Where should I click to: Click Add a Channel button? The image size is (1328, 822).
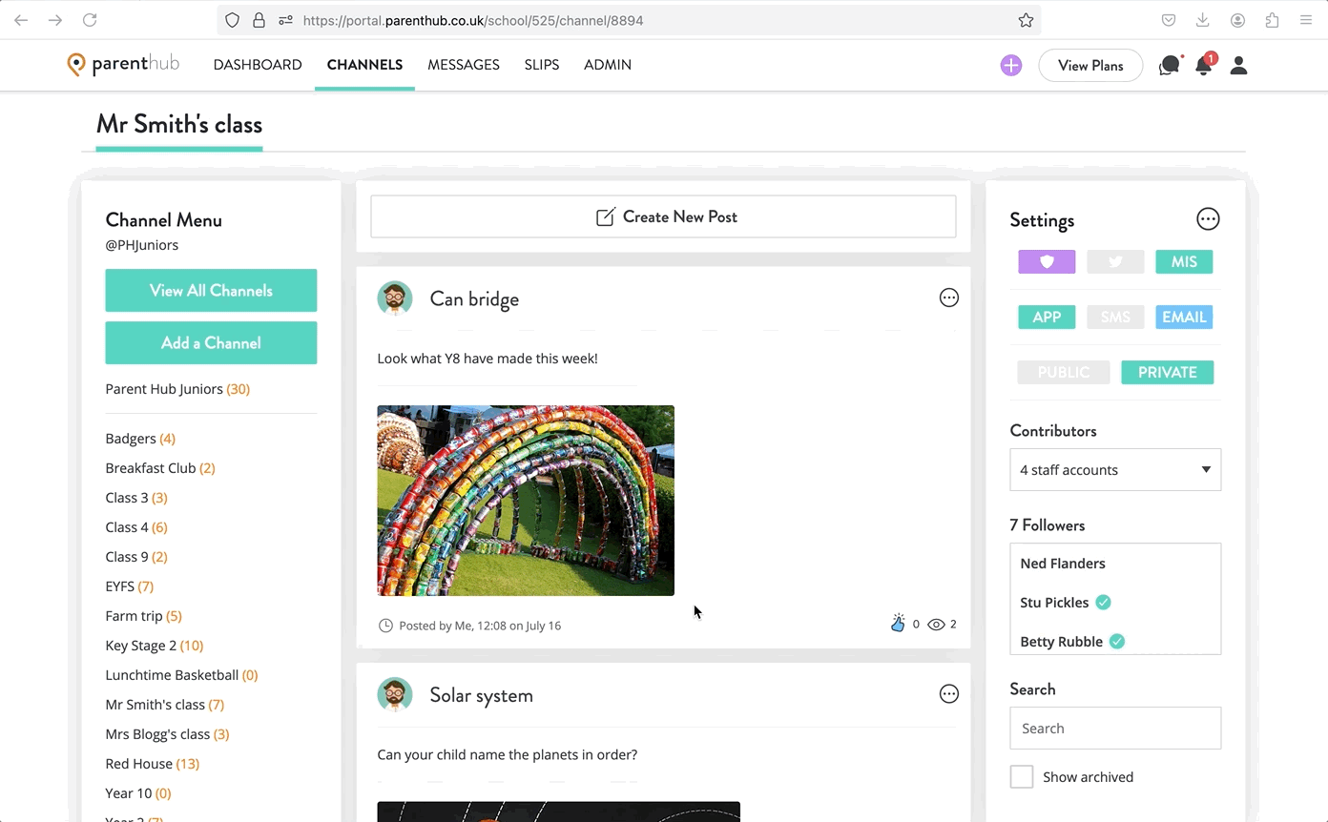(211, 342)
